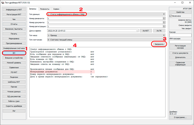The width and height of the screenshot is (194, 125).
Task: Open the Дата и время dropdown arrow
Action: 137,31
